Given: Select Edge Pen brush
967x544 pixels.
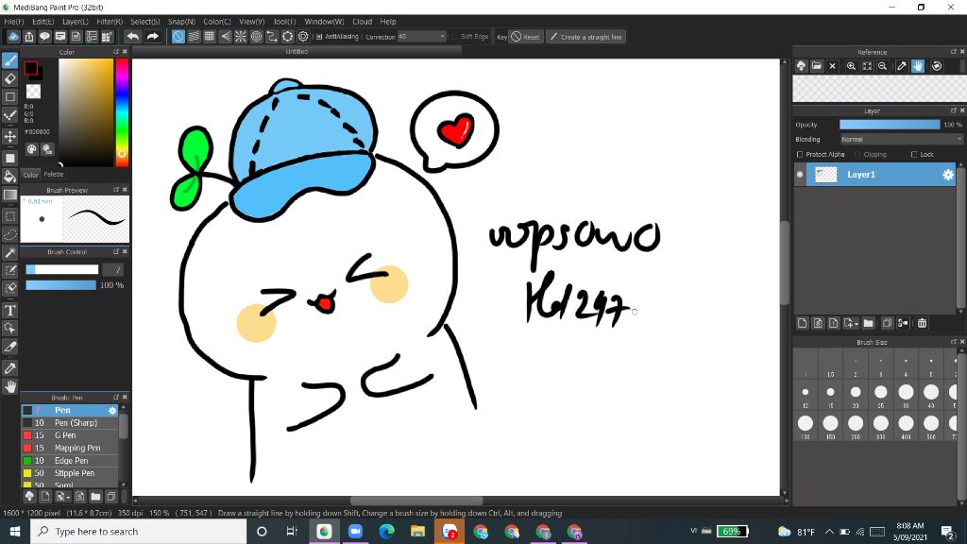Looking at the screenshot, I should click(x=70, y=461).
